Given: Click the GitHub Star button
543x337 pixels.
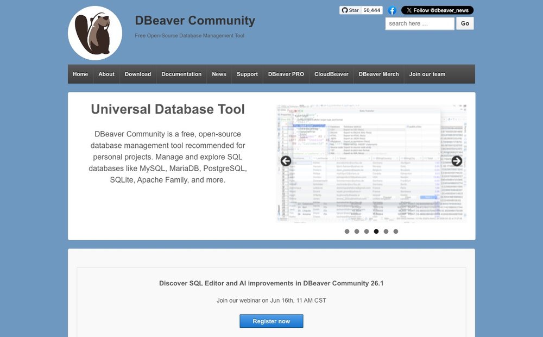Looking at the screenshot, I should coord(350,10).
